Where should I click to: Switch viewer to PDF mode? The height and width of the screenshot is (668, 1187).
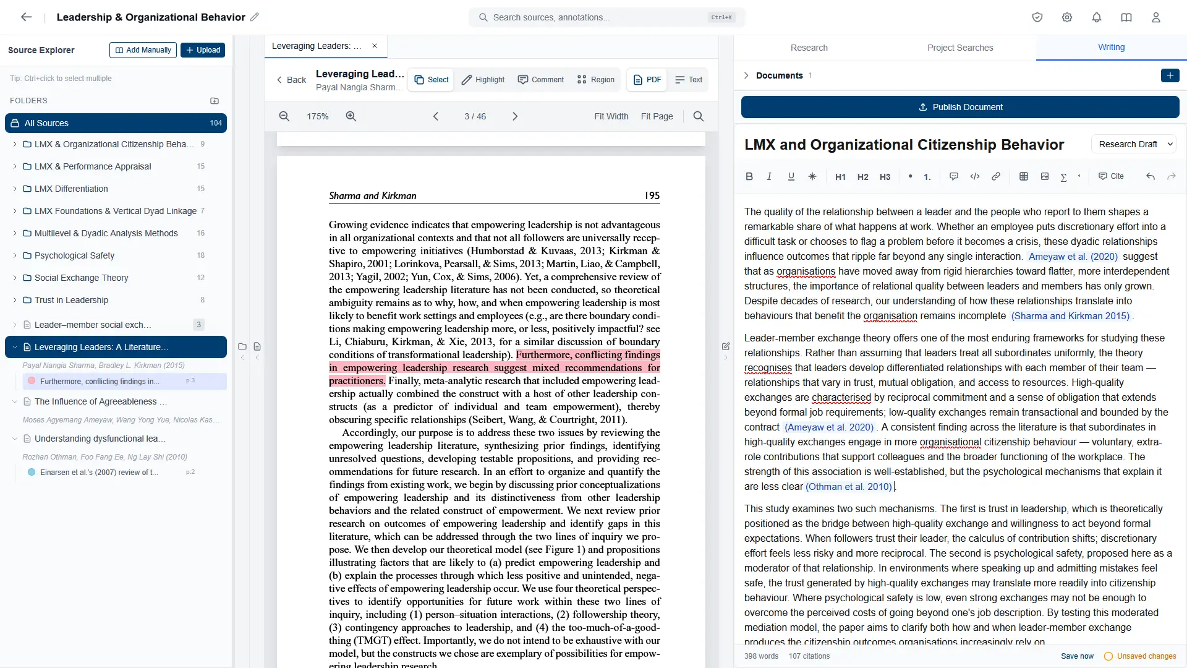click(x=647, y=80)
